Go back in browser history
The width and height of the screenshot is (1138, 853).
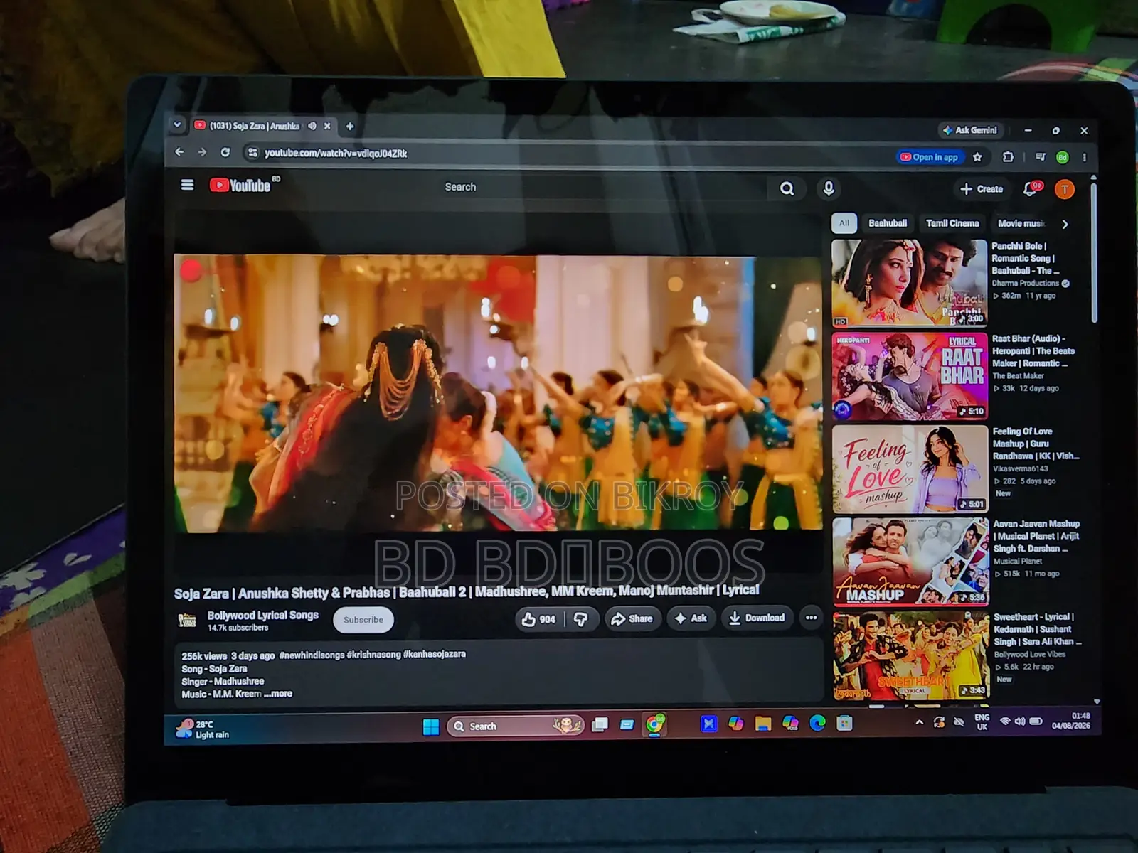coord(179,152)
